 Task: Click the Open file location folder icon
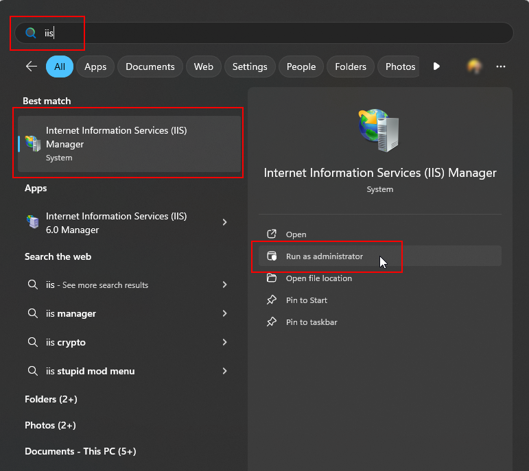[x=272, y=278]
